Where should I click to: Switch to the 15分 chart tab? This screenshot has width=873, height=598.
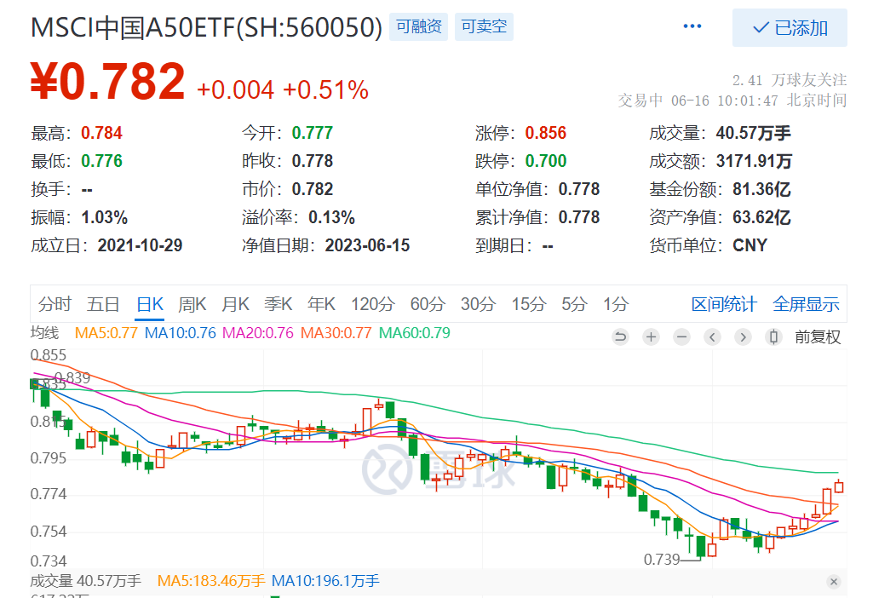pyautogui.click(x=528, y=304)
